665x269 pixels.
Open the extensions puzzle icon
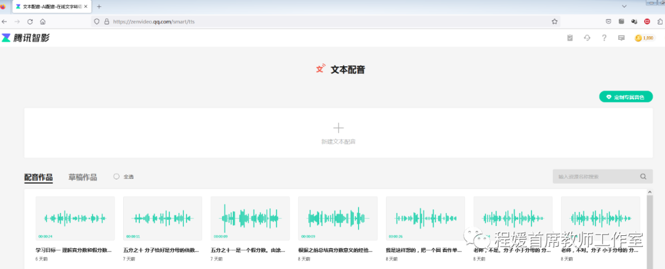click(660, 21)
